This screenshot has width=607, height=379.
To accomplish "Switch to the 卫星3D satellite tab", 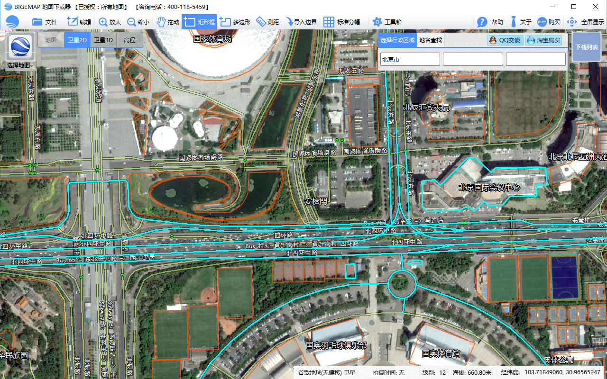I will point(103,40).
